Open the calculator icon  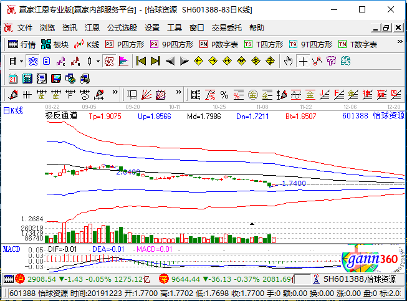(x=27, y=79)
